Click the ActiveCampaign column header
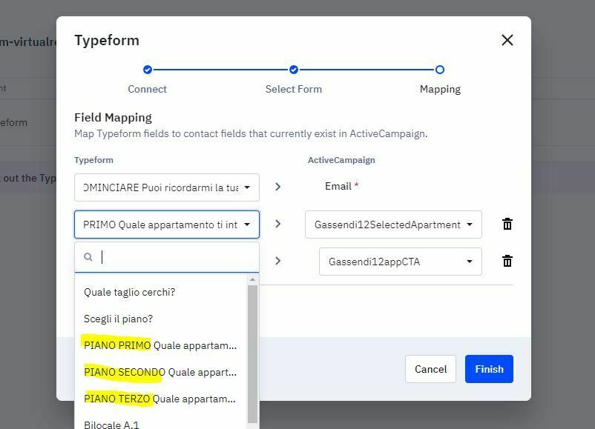Screen dimensions: 595x429 pyautogui.click(x=341, y=160)
